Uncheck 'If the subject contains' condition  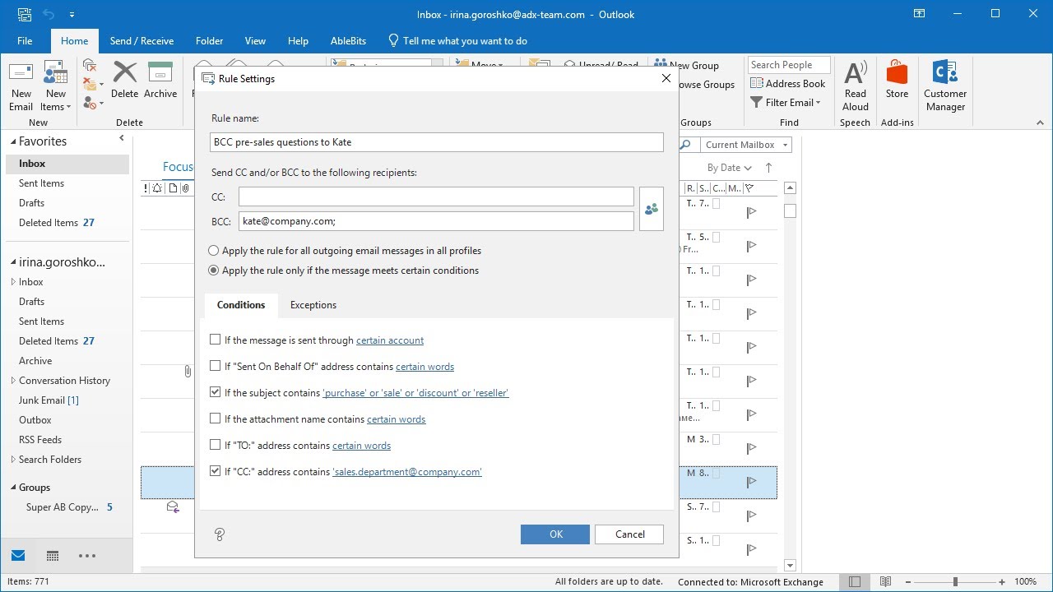(216, 392)
